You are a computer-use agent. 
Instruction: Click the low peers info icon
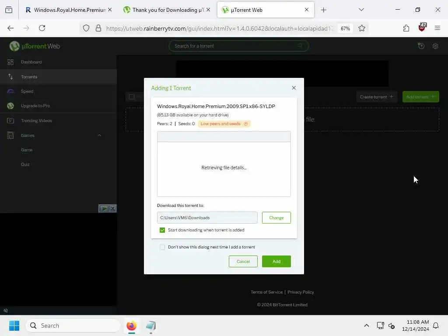point(246,124)
